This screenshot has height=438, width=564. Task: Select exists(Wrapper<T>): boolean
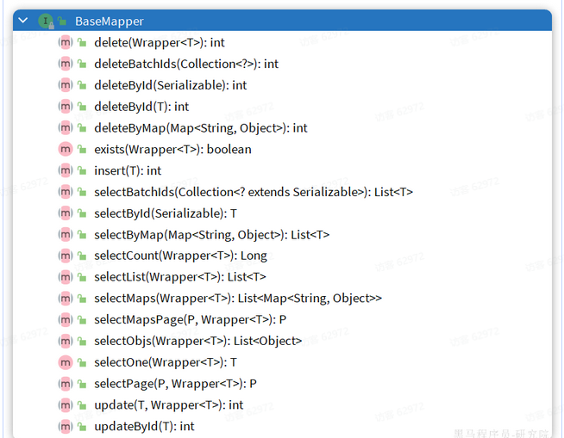point(172,150)
